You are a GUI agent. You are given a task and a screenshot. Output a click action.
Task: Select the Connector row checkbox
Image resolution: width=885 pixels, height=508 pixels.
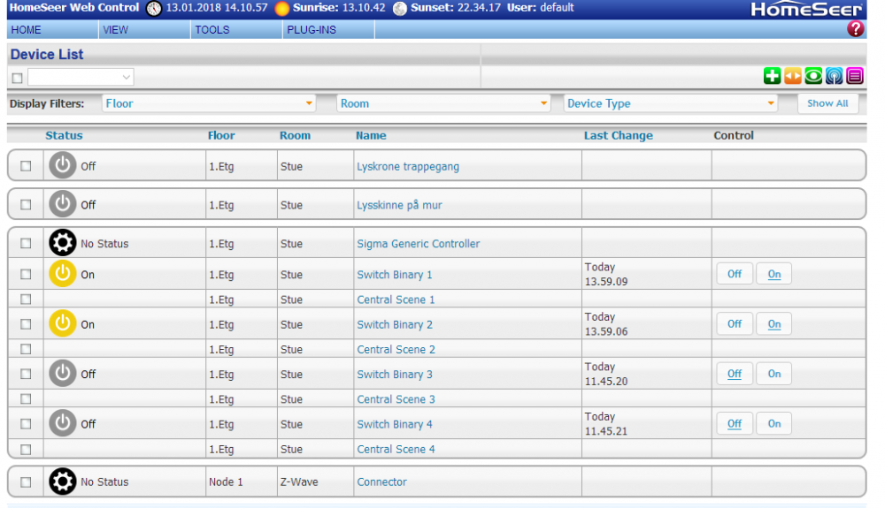pyautogui.click(x=26, y=482)
